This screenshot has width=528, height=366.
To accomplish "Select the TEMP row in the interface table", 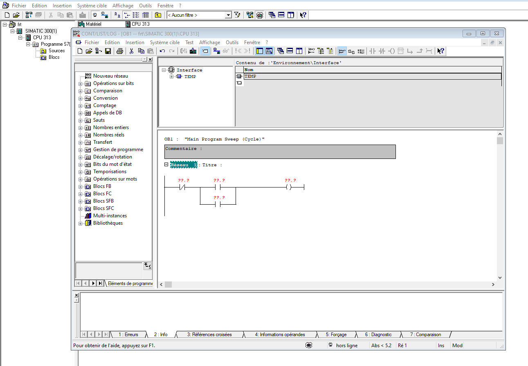I will pos(372,76).
